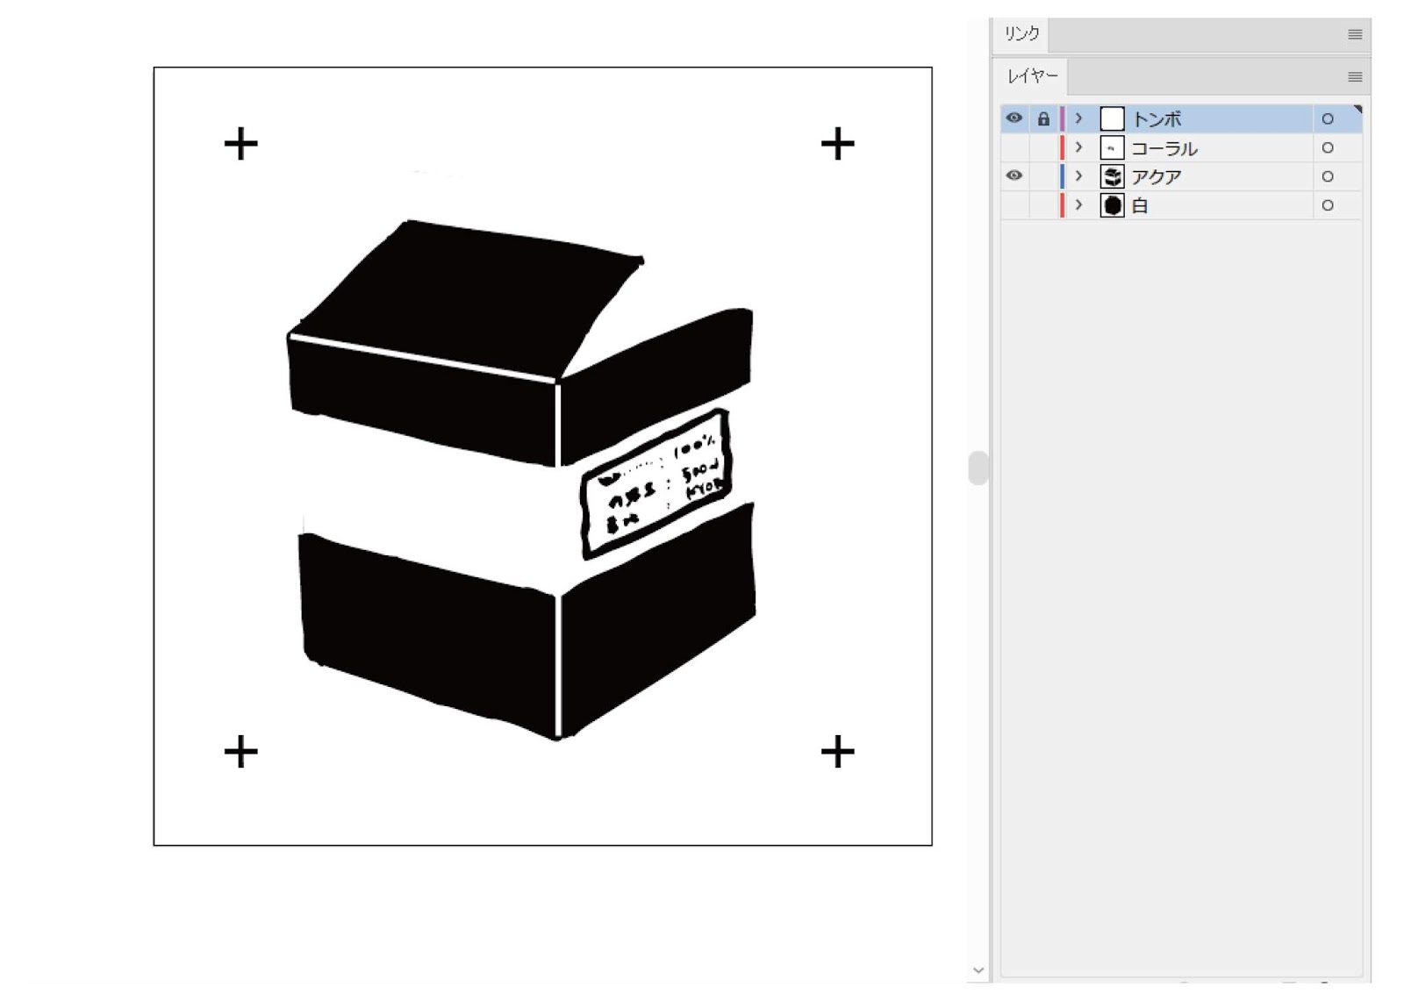Screen dimensions: 1404x1001
Task: Switch to the リンク tab
Action: (x=1021, y=34)
